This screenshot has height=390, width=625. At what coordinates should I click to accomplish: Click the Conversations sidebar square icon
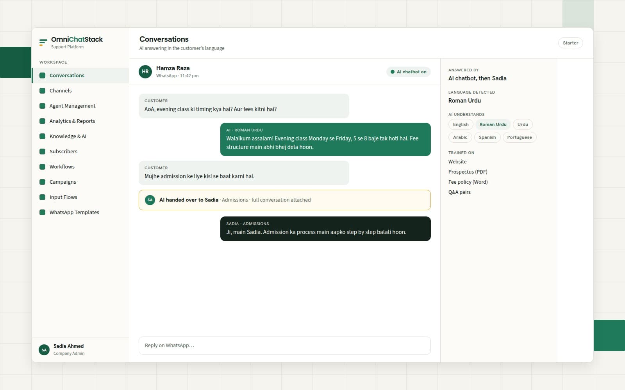(43, 76)
